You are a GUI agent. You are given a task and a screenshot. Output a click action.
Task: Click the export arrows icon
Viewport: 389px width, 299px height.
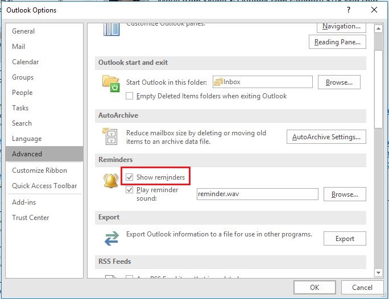click(111, 238)
